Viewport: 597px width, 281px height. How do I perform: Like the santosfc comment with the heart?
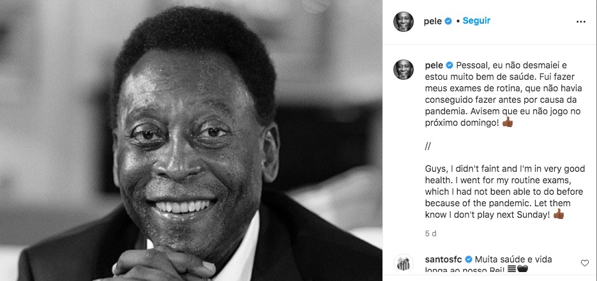click(584, 262)
